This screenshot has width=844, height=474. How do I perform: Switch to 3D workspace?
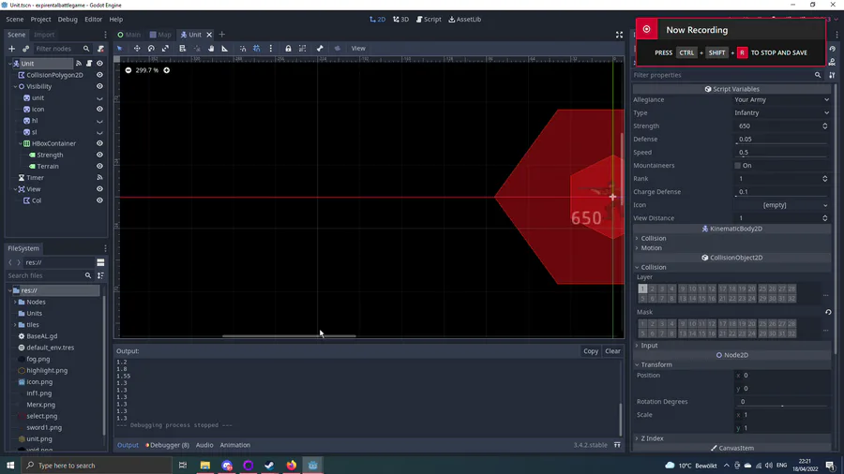[400, 20]
